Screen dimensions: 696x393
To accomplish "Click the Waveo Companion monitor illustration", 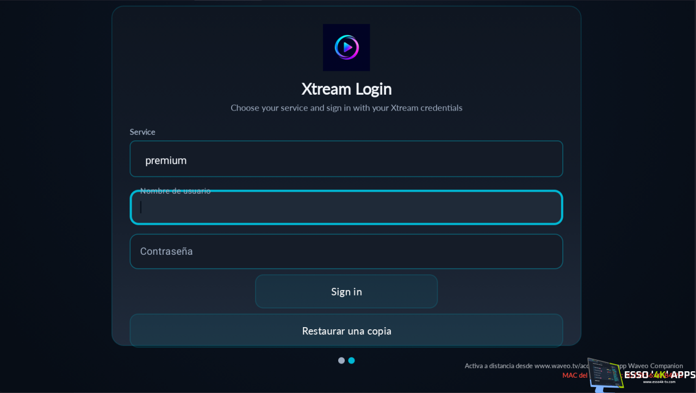I will 605,374.
